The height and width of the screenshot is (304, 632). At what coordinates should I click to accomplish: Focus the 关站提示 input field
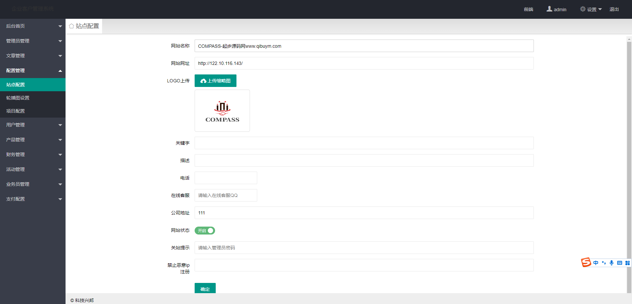(364, 248)
